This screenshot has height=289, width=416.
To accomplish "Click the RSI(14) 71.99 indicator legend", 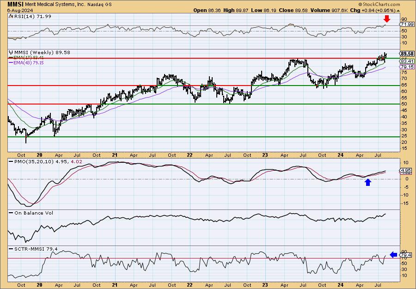I will tap(30, 17).
